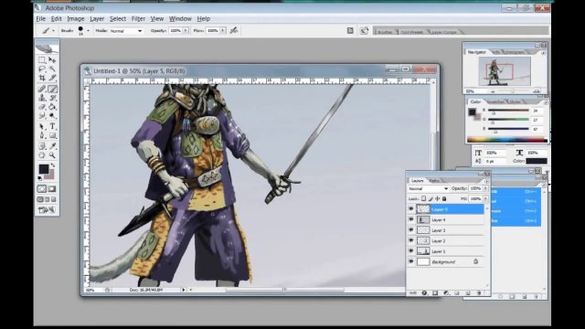The image size is (585, 329).
Task: Open Brushes tab in palette well
Action: point(386,32)
